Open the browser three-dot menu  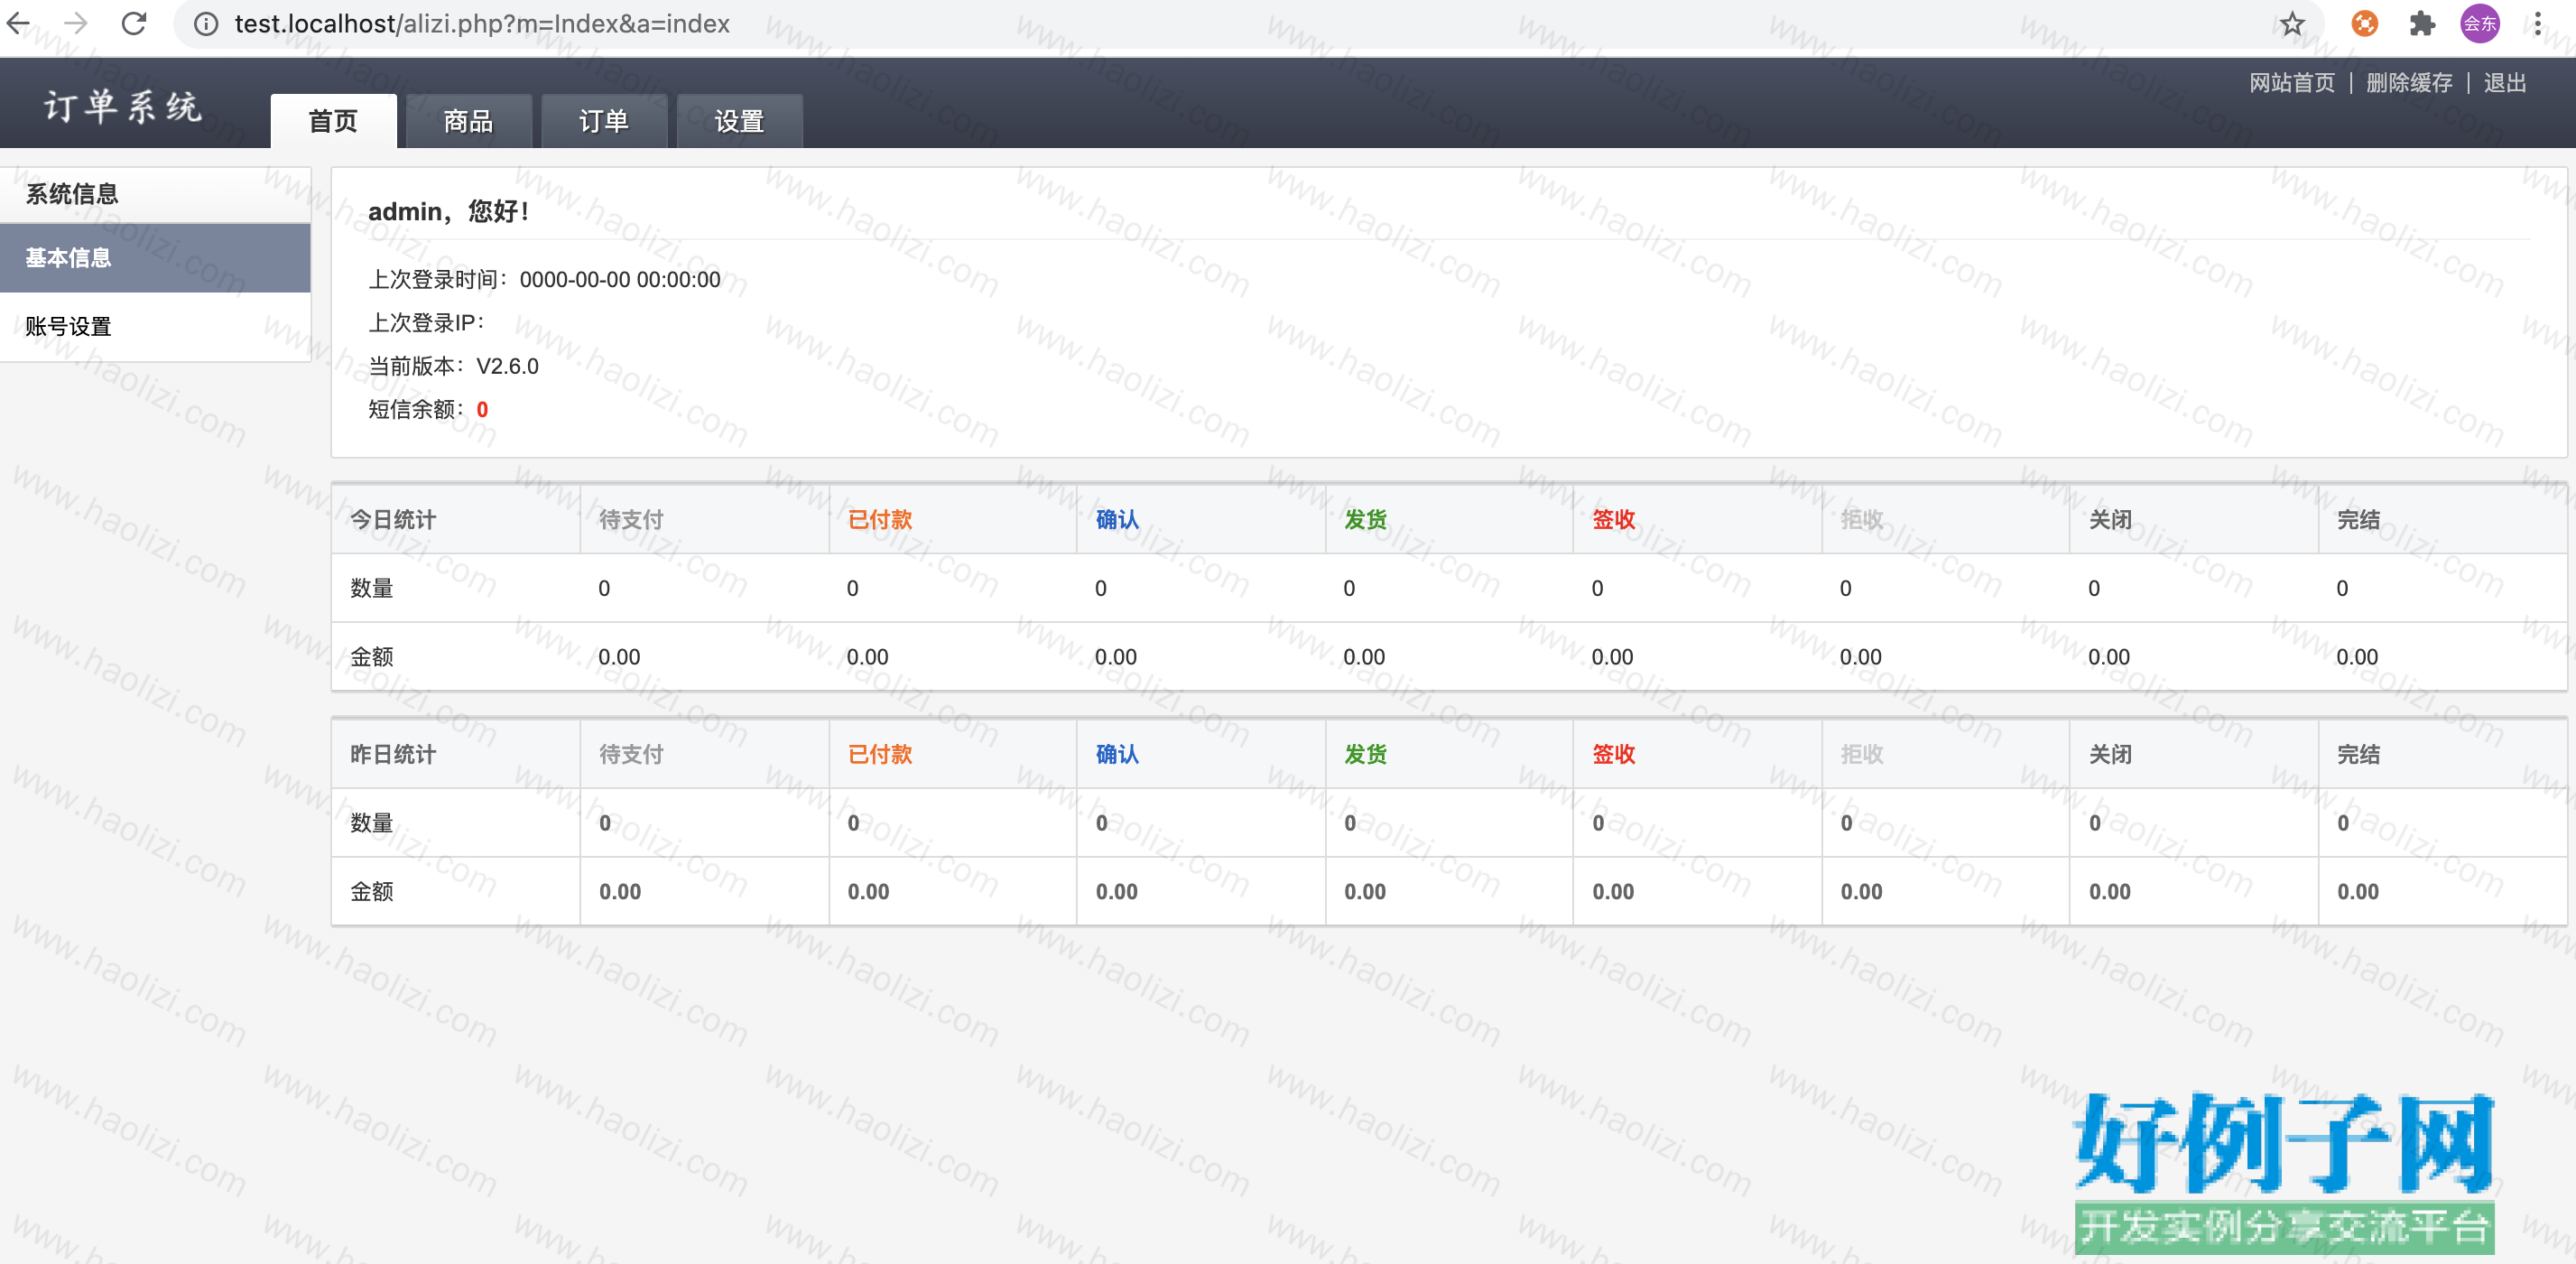pos(2538,23)
